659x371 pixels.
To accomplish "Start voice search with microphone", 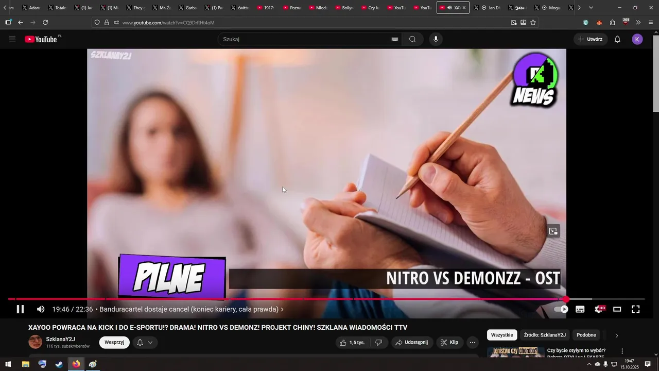I will click(x=436, y=39).
